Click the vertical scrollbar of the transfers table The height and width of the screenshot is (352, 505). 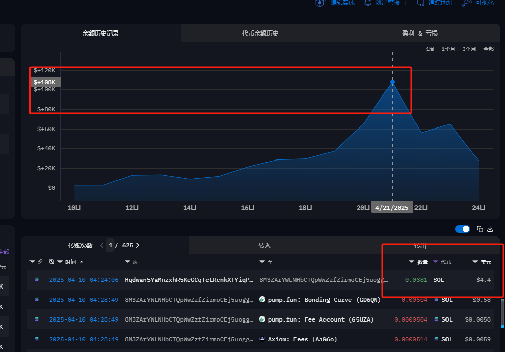pyautogui.click(x=502, y=313)
